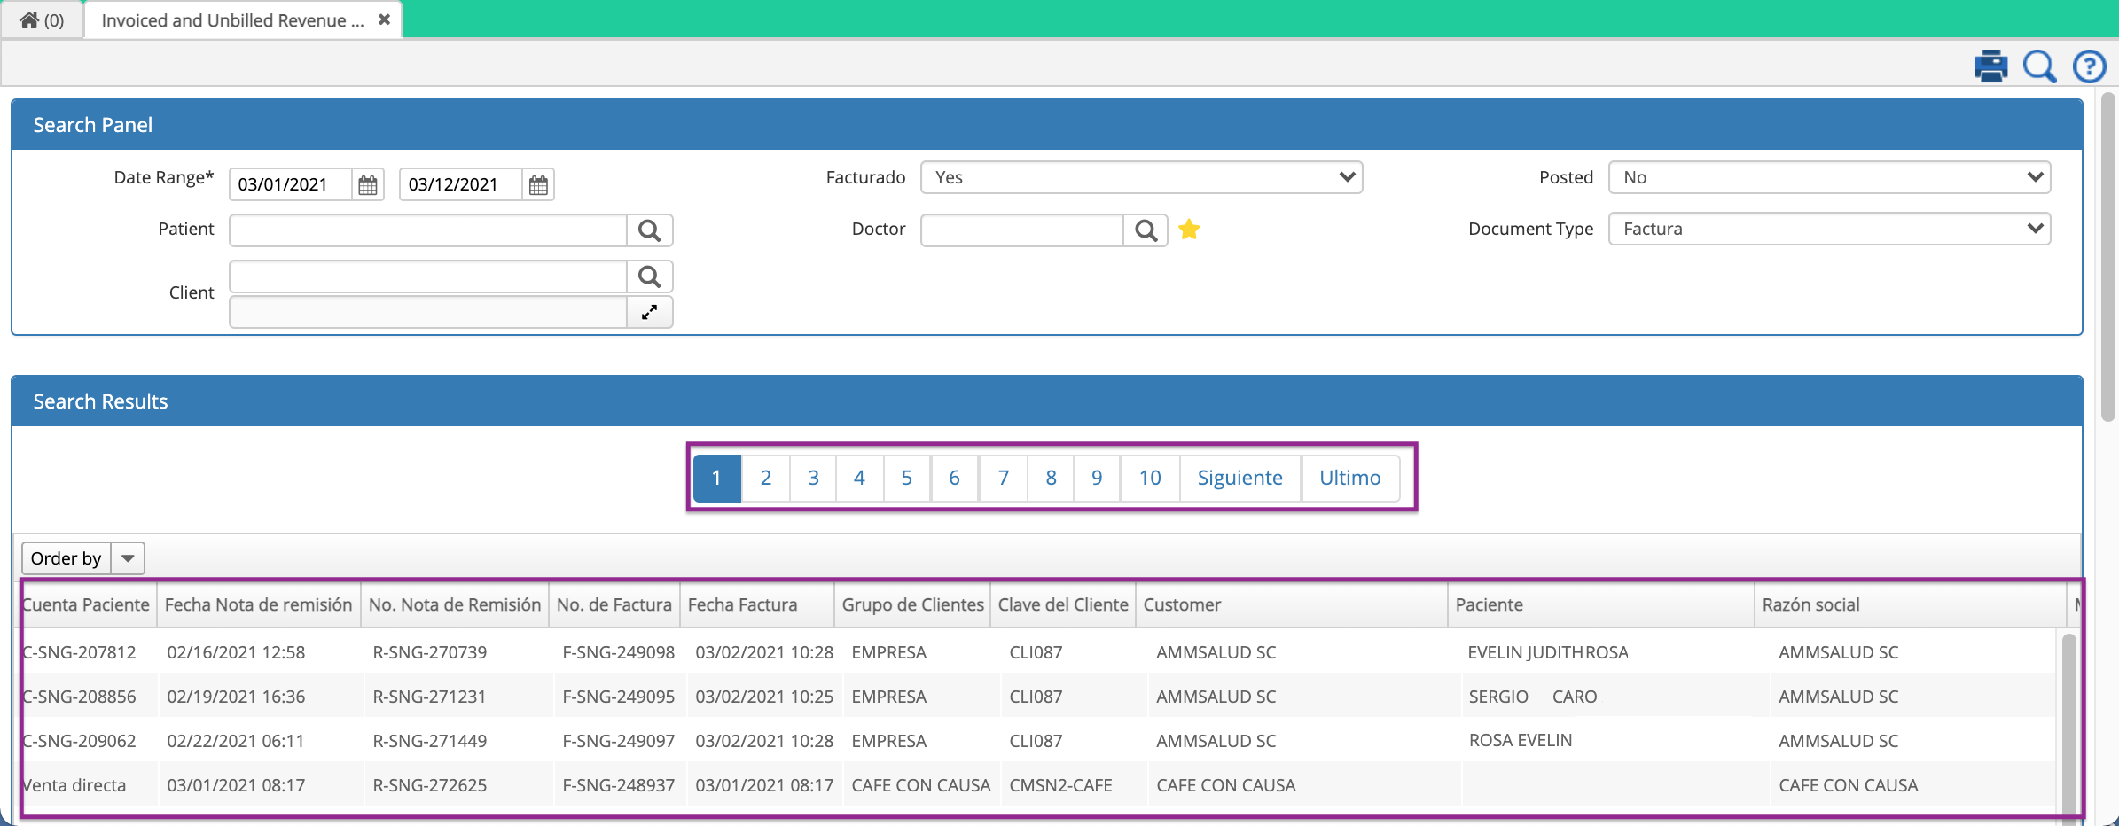
Task: Expand the Order by dropdown
Action: pos(128,557)
